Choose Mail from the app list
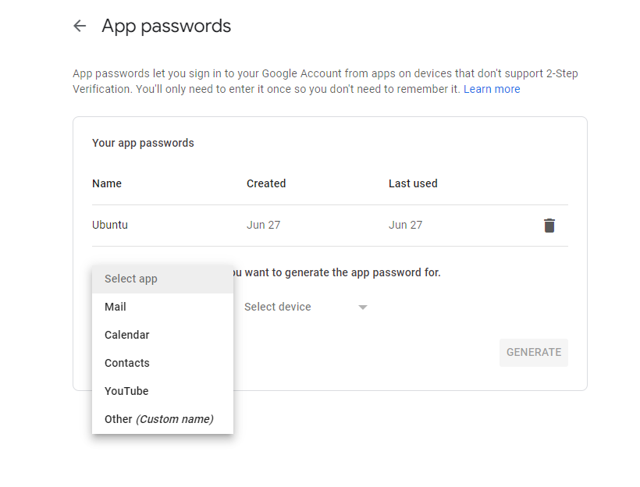The width and height of the screenshot is (640, 487). [x=116, y=307]
